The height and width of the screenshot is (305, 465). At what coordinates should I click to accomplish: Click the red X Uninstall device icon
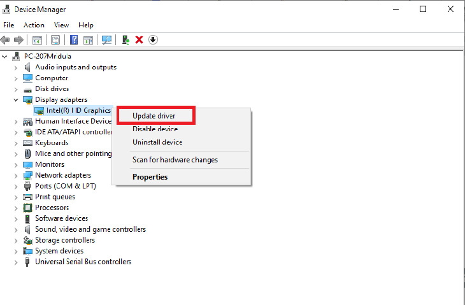coord(139,40)
